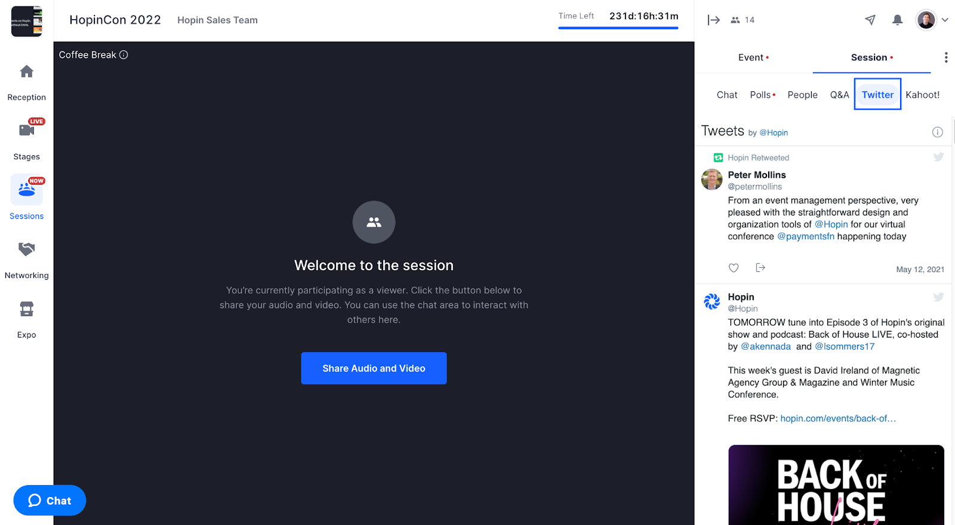Click Twitter bird icon on Hopin tweet
This screenshot has width=955, height=525.
coord(938,297)
